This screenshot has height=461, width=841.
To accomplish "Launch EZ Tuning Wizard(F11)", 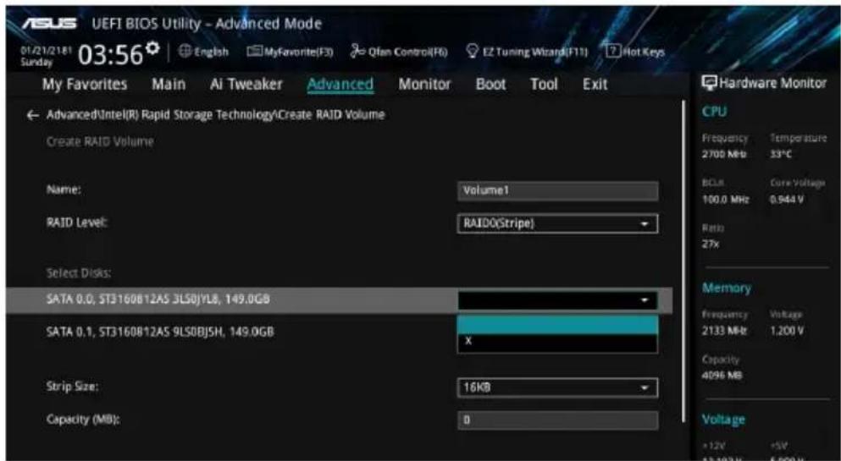I will pos(528,52).
